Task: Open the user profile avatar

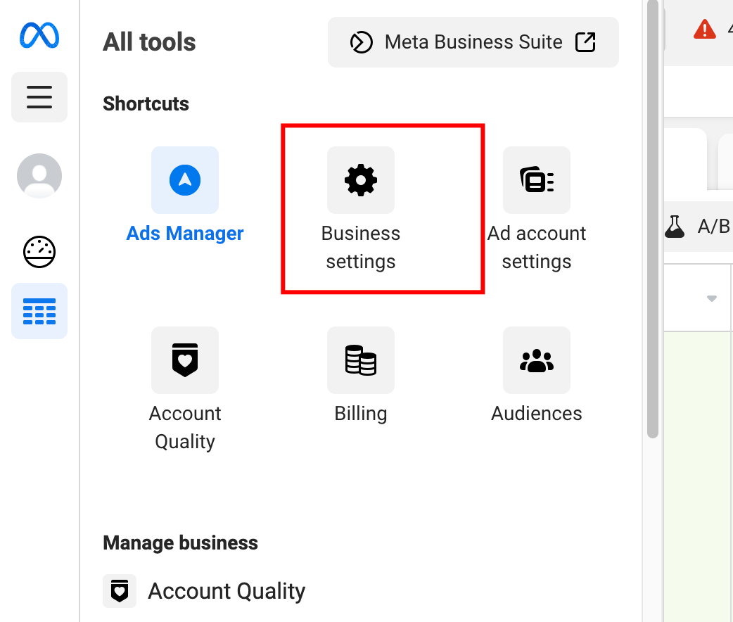Action: tap(39, 176)
